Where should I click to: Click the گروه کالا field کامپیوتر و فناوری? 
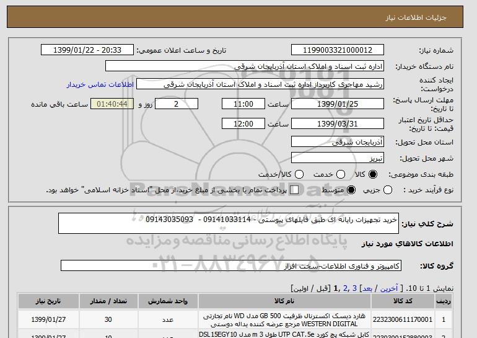[231, 266]
